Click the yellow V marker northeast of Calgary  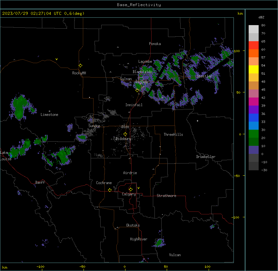click(x=138, y=188)
